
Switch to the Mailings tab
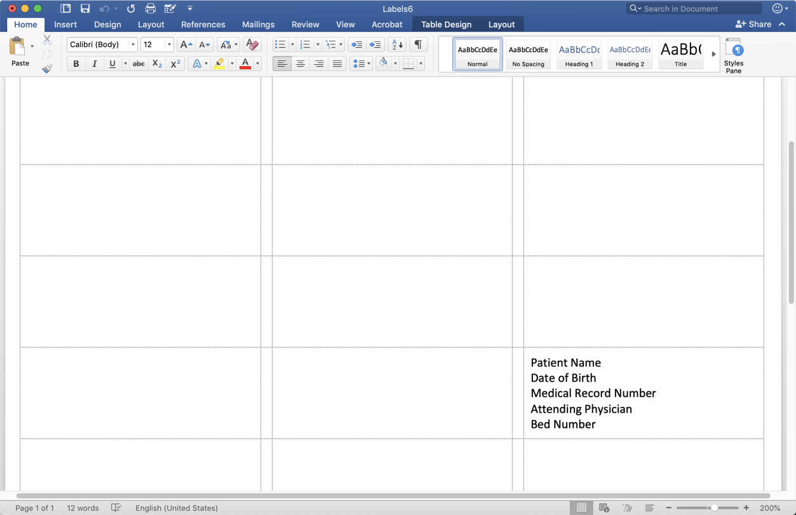tap(258, 24)
